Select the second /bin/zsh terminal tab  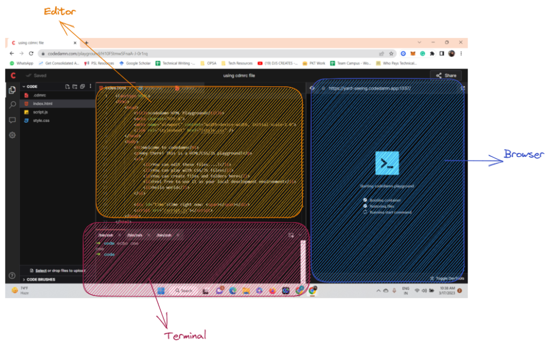[135, 235]
